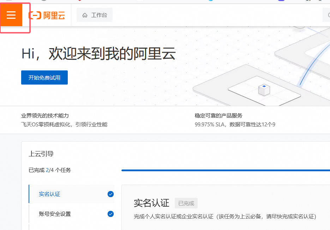Click the large 实名认证 panel title
Image resolution: width=330 pixels, height=230 pixels.
click(151, 203)
